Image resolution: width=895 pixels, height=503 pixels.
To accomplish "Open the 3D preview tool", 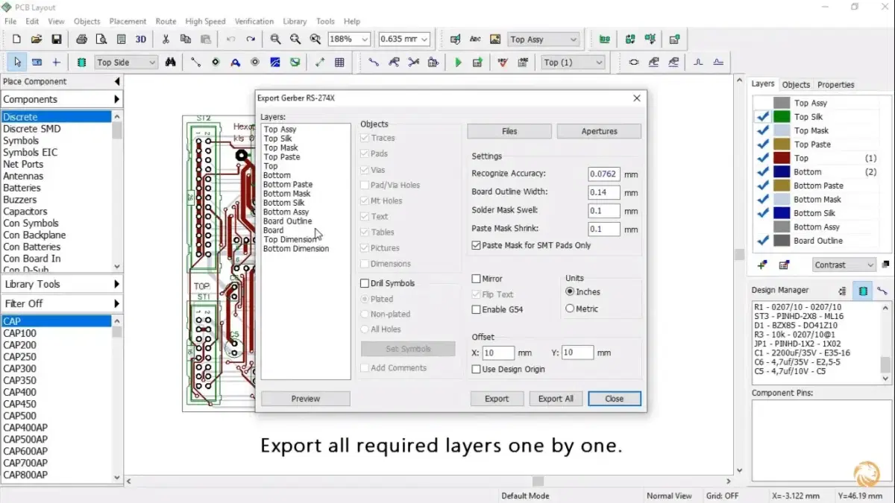I will tap(141, 39).
